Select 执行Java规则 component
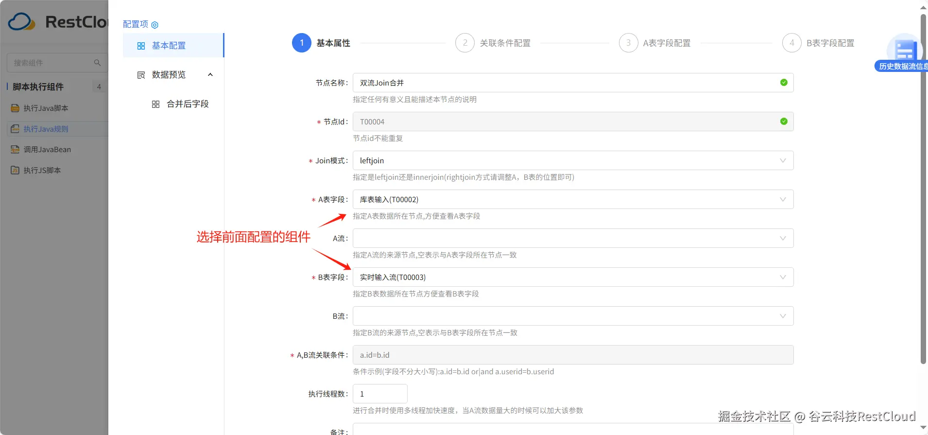The image size is (928, 435). [x=57, y=129]
